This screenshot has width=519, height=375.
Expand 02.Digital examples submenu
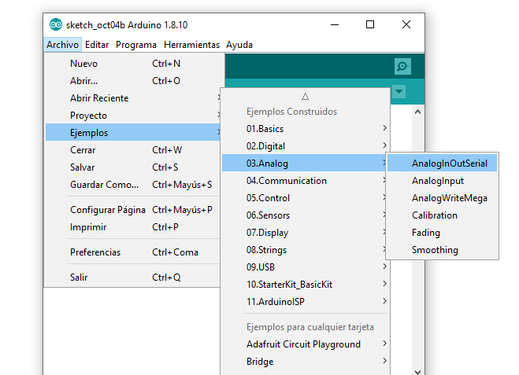click(306, 145)
